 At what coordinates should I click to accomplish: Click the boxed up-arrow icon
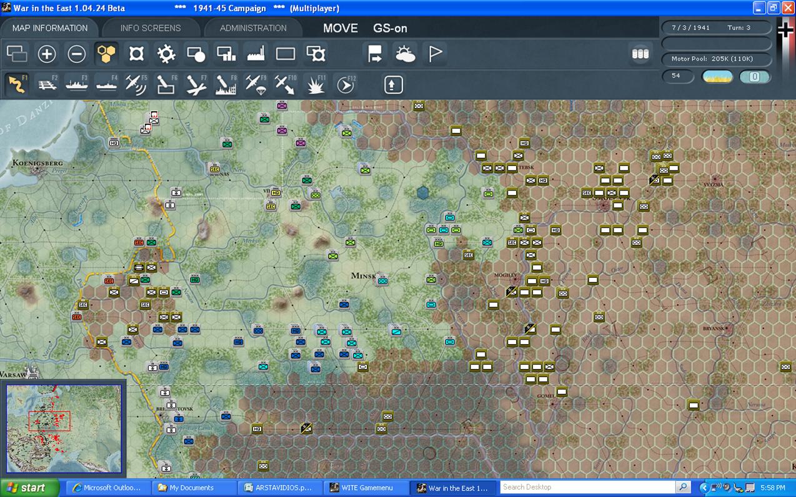(393, 84)
